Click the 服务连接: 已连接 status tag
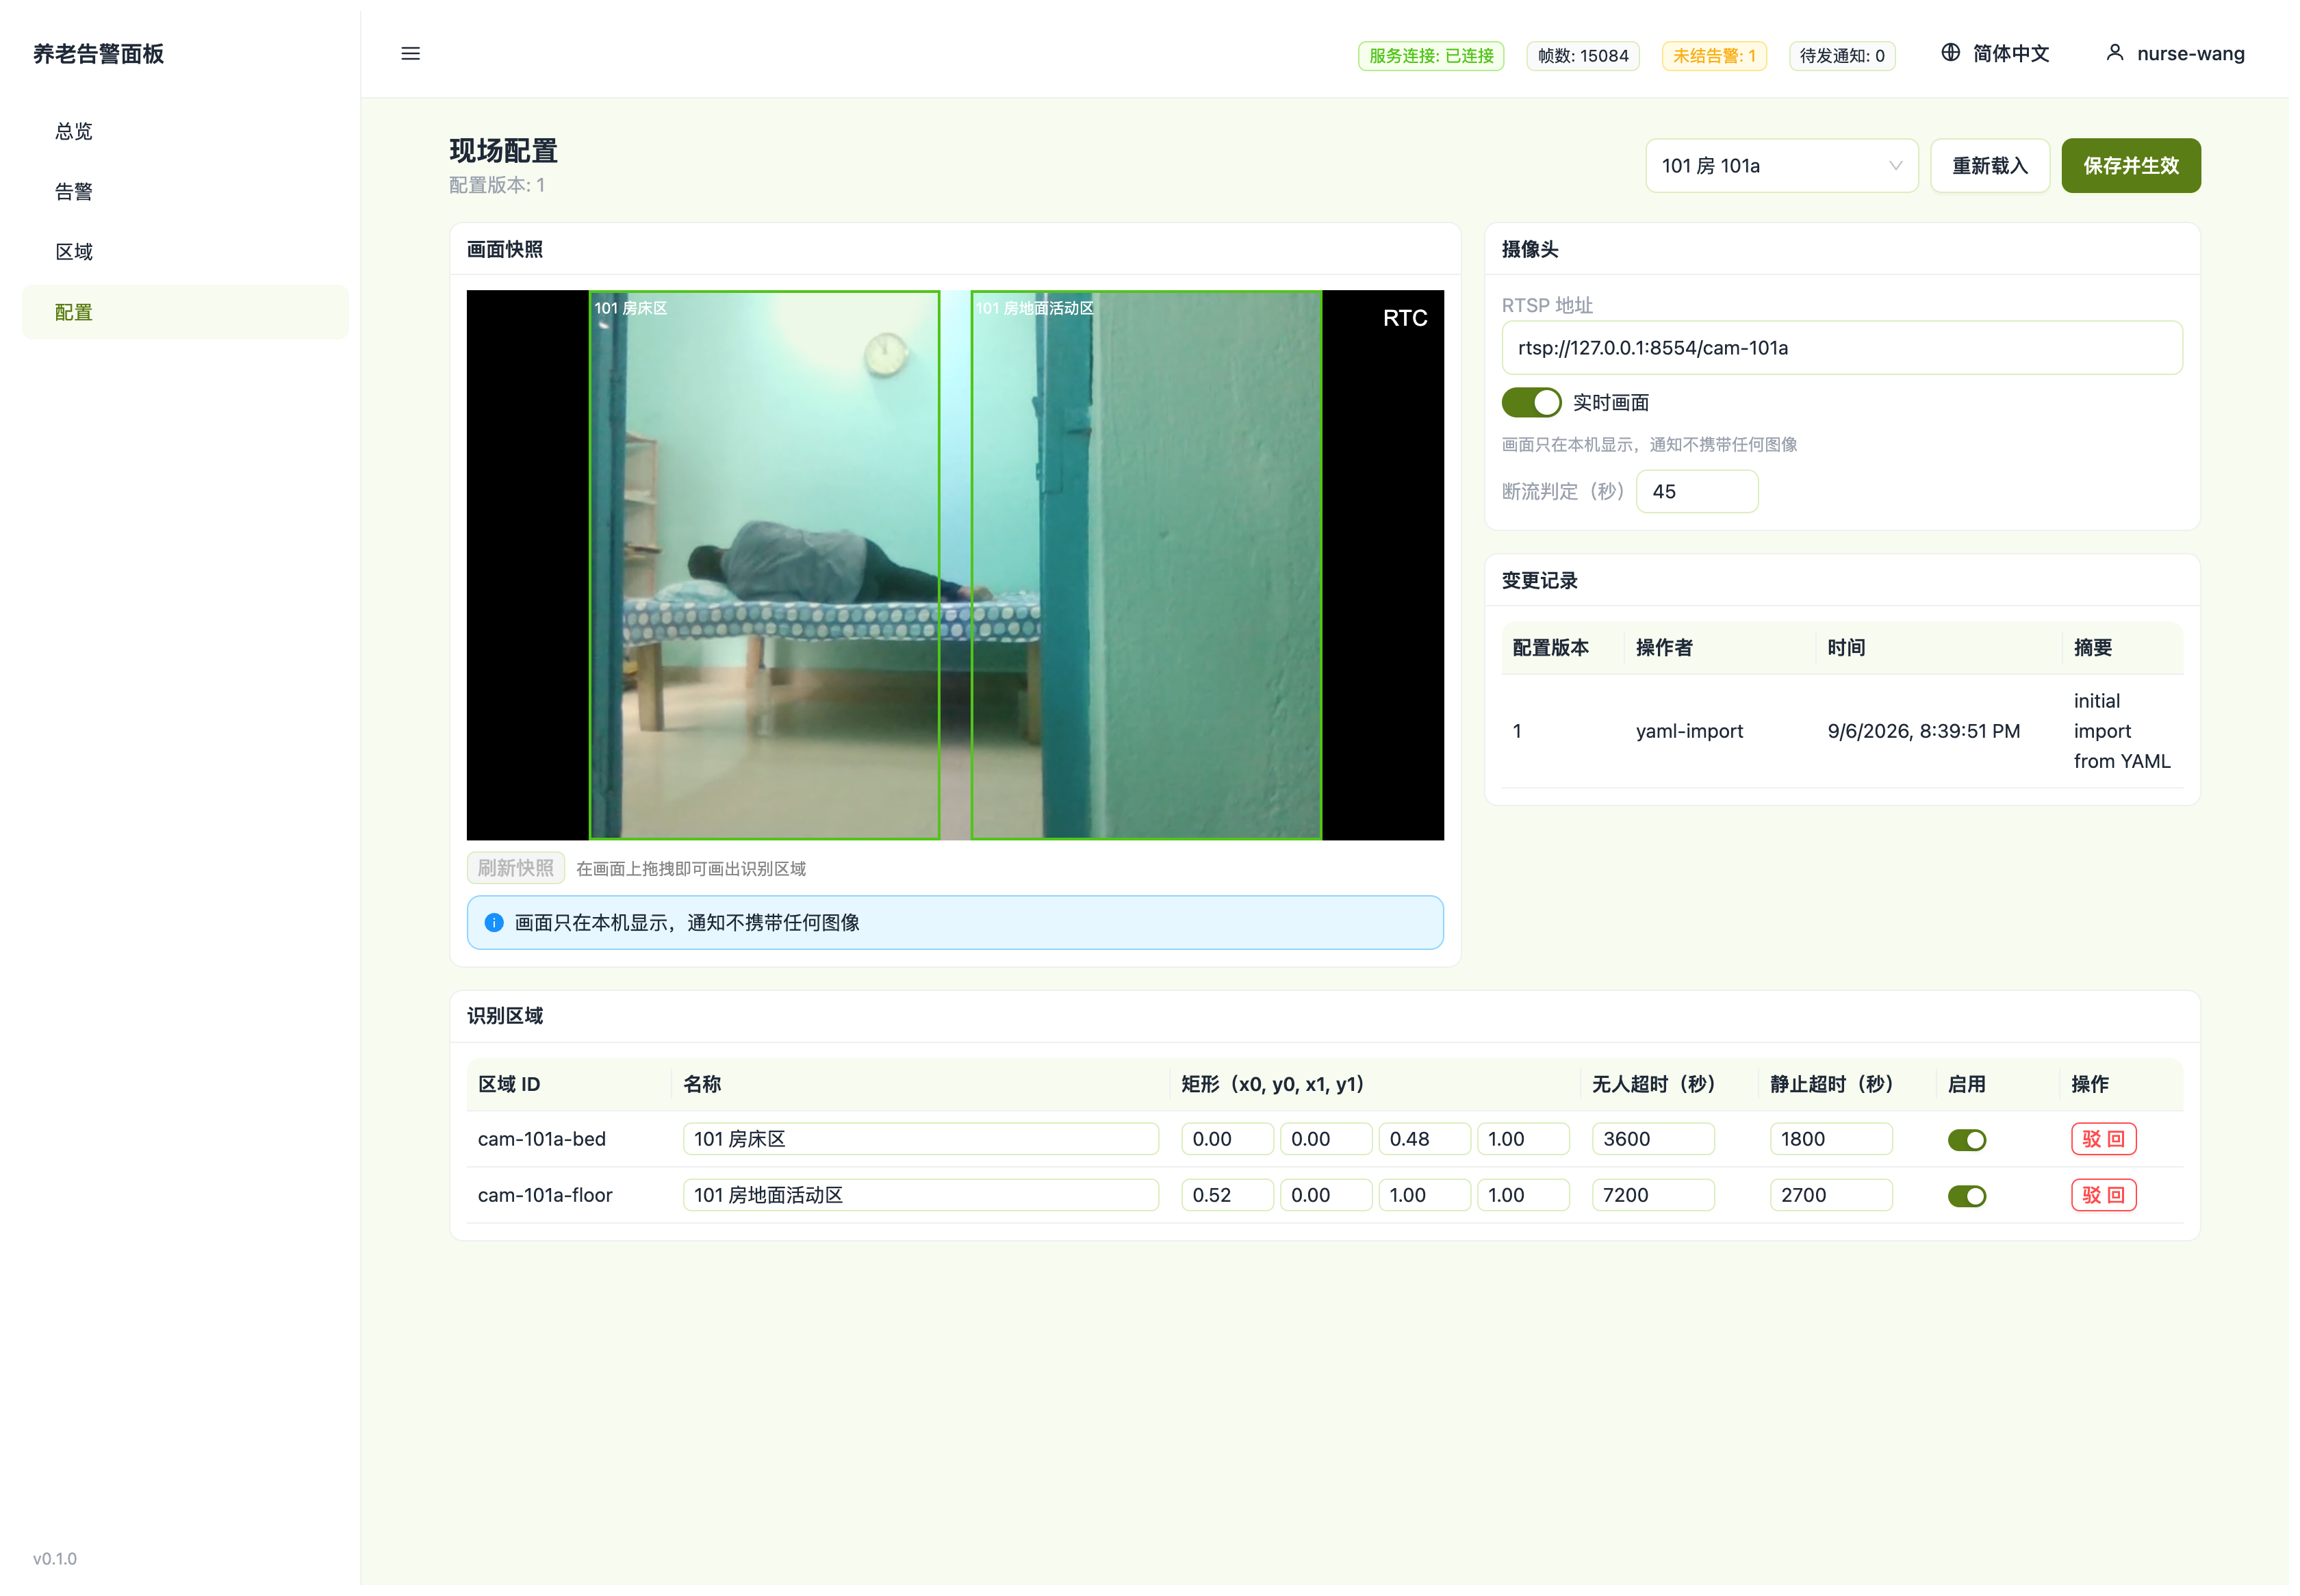The height and width of the screenshot is (1596, 2300). pos(1431,56)
